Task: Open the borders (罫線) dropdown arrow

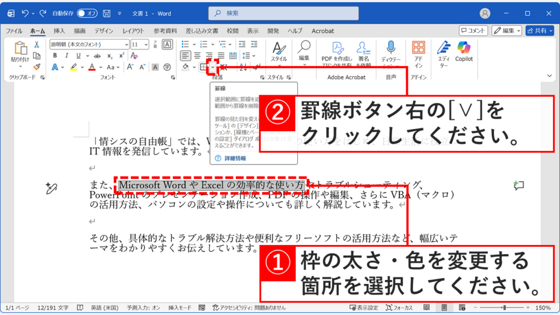Action: 212,67
